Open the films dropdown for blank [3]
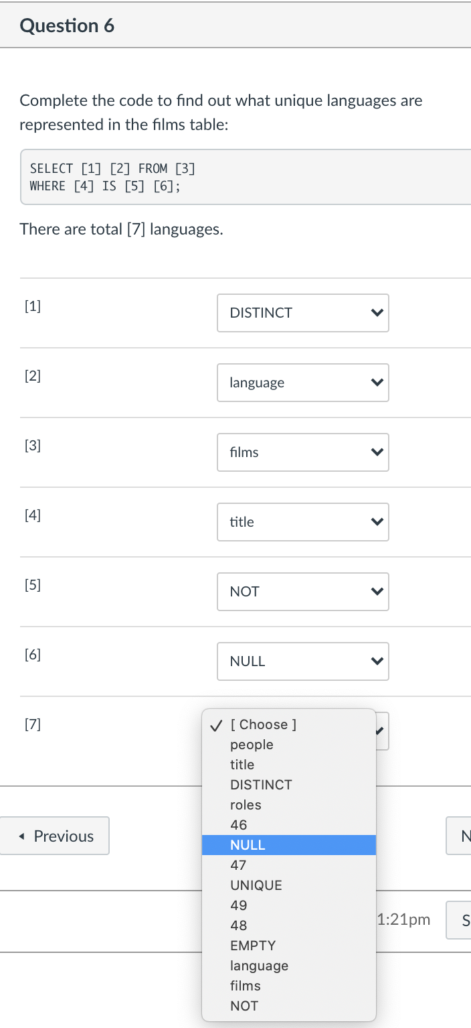The image size is (471, 1028). coord(302,452)
